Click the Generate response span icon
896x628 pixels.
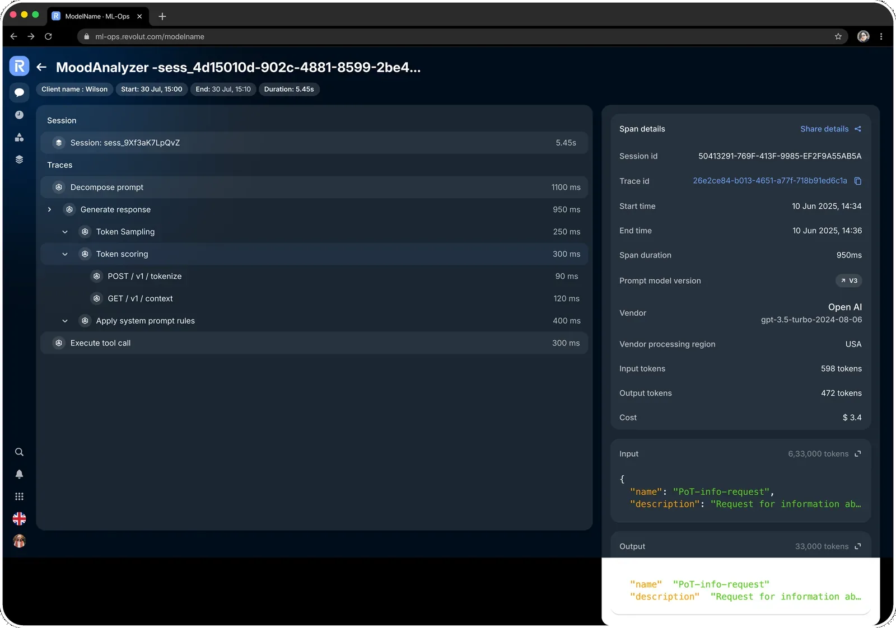[69, 209]
